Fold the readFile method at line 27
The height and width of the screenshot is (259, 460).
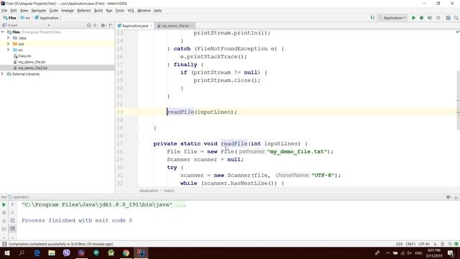click(137, 144)
